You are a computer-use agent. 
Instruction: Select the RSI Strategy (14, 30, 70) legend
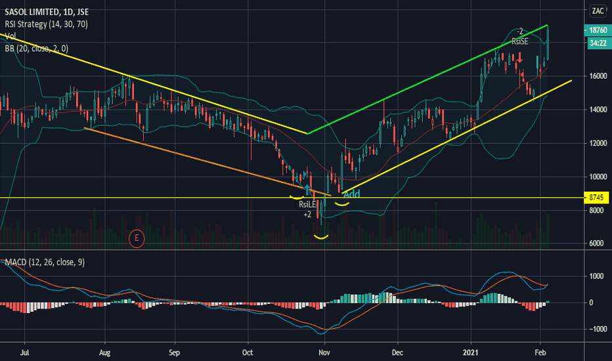click(x=46, y=24)
